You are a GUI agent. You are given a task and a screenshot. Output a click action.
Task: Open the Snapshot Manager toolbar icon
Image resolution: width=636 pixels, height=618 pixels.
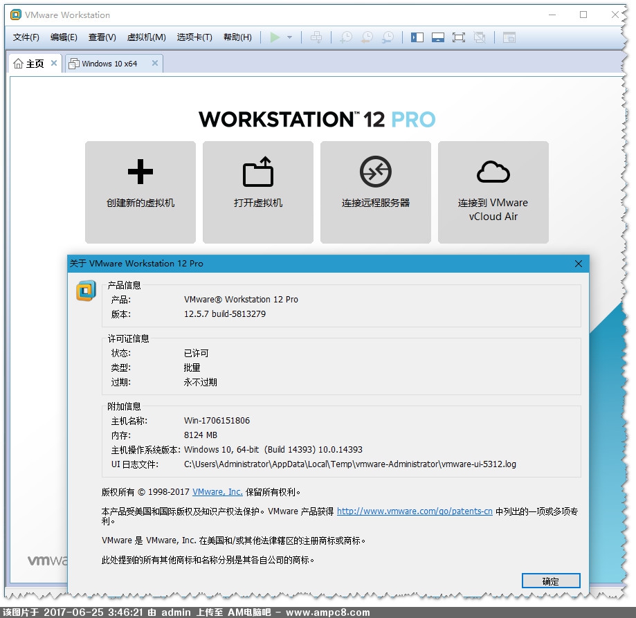[388, 37]
